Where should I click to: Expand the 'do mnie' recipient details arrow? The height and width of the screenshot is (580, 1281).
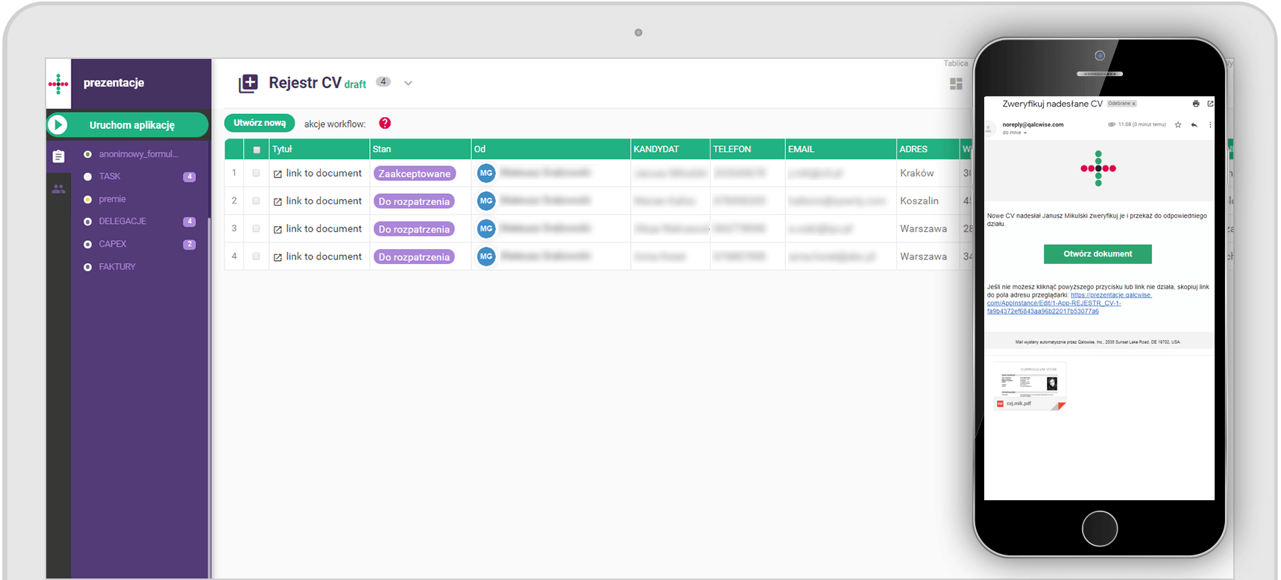coord(1025,133)
